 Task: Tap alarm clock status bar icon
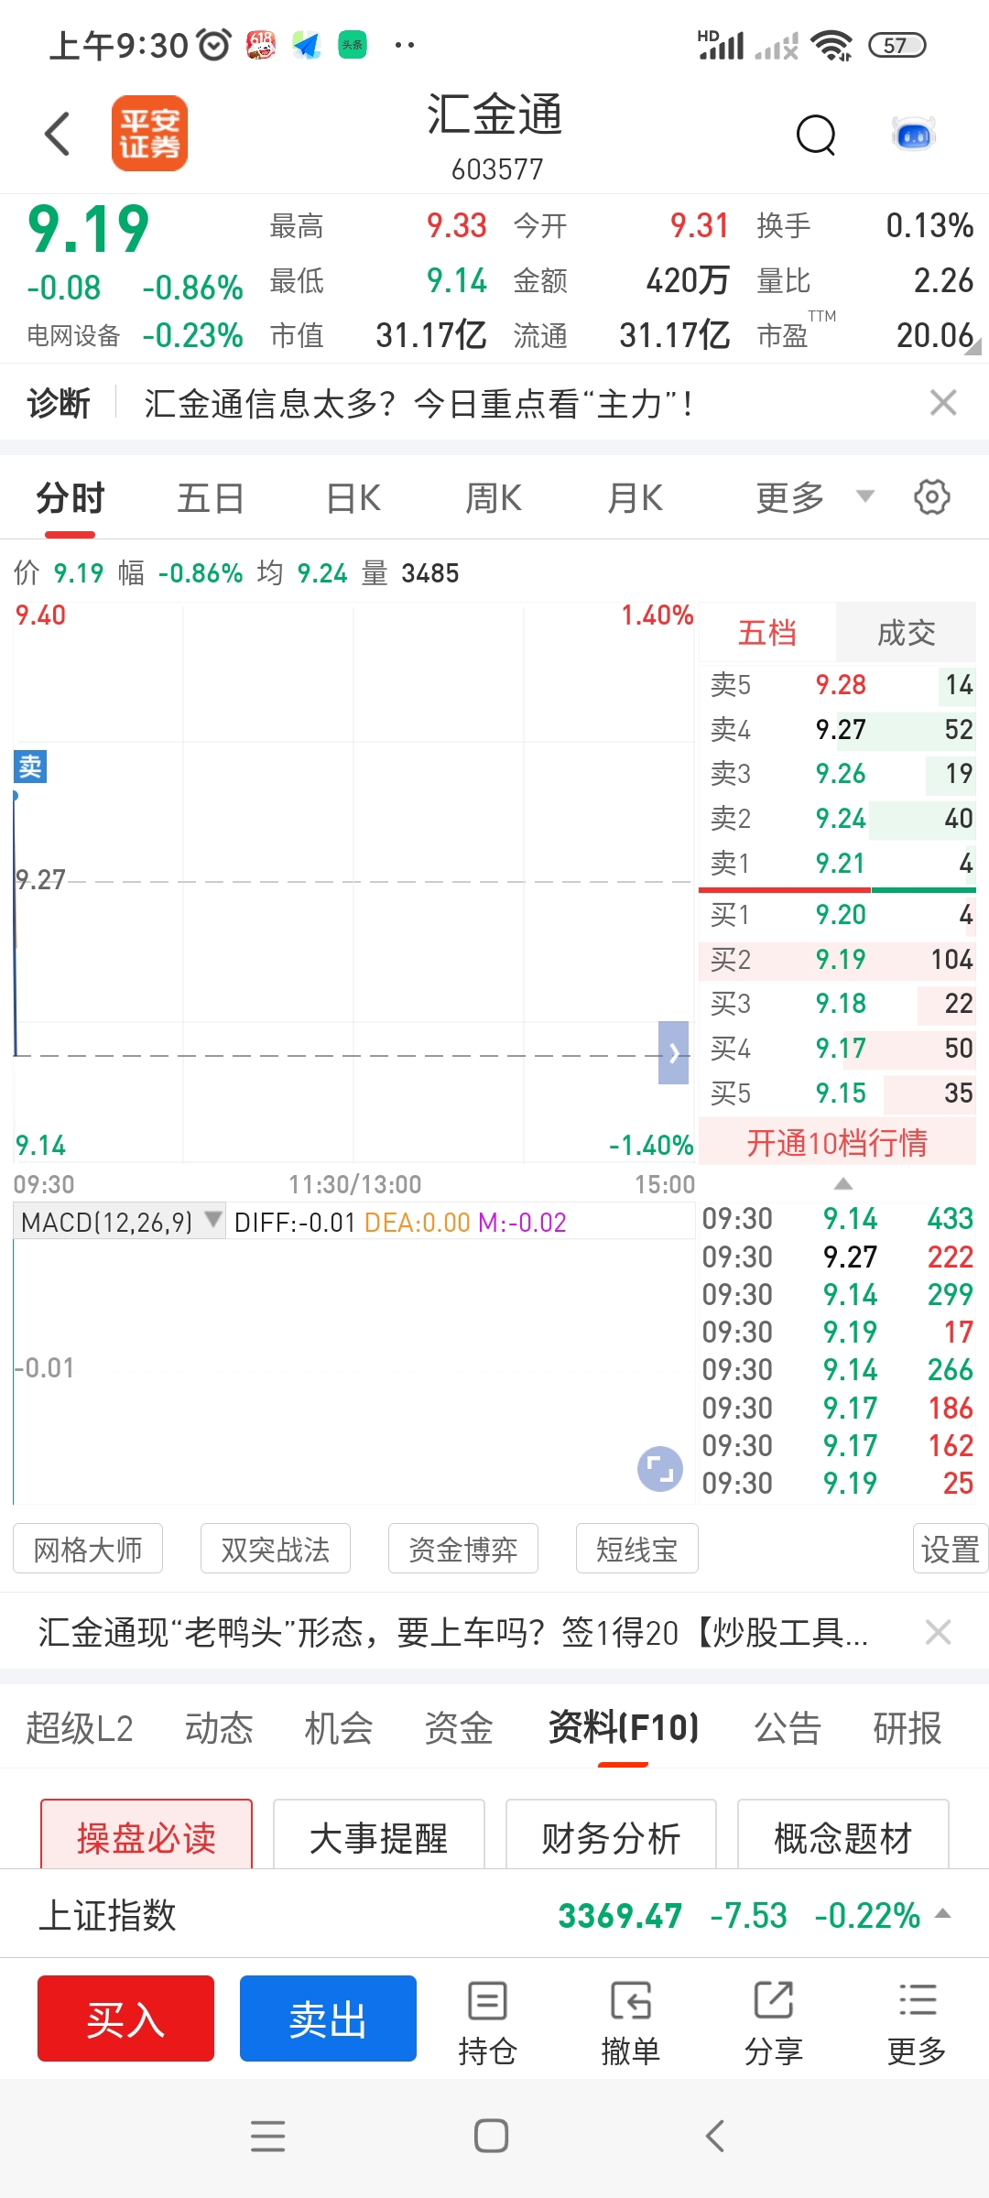(214, 44)
